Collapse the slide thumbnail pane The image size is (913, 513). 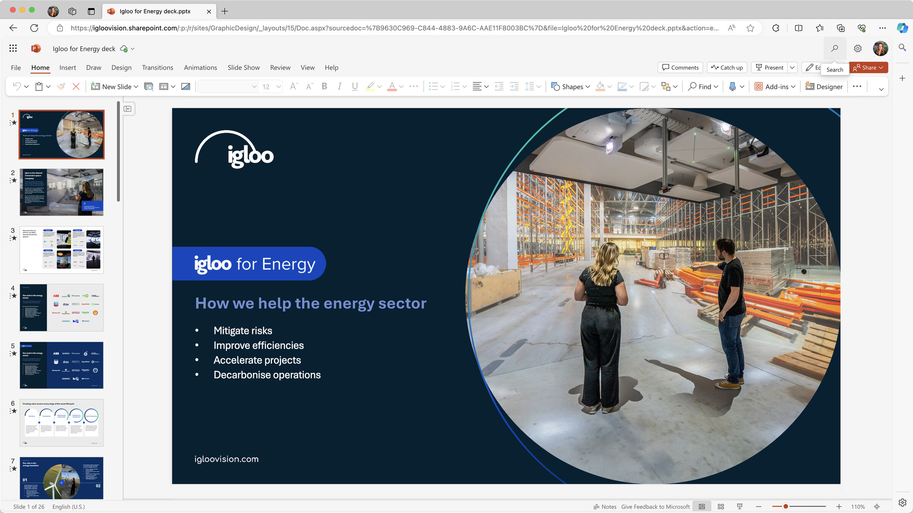point(128,109)
